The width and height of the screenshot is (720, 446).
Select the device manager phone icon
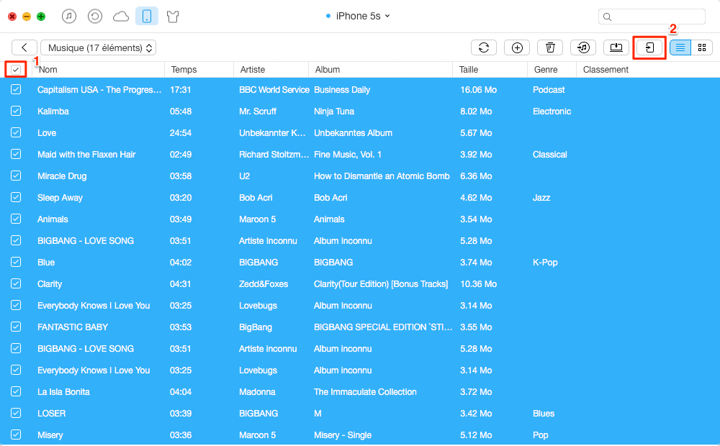click(x=147, y=17)
